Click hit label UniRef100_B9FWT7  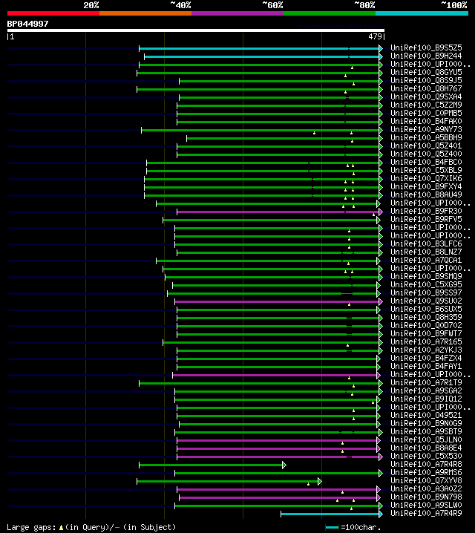(x=426, y=333)
